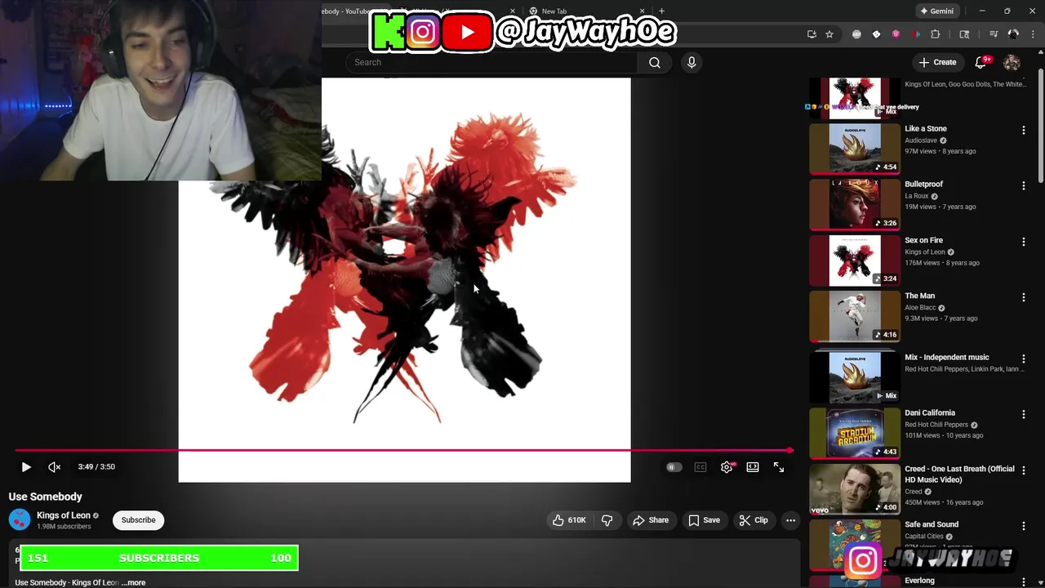1045x588 pixels.
Task: Click the Audioslave channel name
Action: [921, 140]
